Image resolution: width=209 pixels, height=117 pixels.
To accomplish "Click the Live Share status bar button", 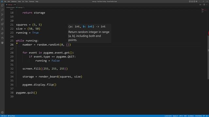I will pyautogui.click(x=11, y=116).
